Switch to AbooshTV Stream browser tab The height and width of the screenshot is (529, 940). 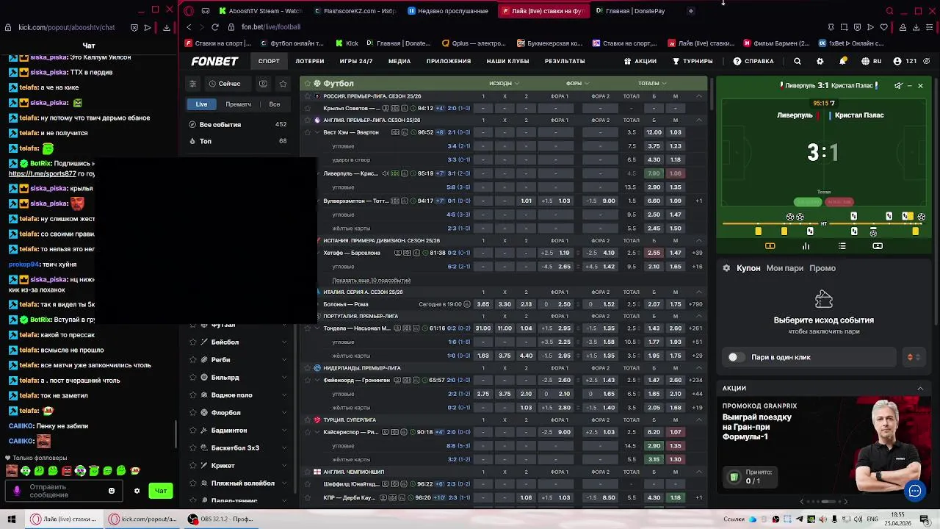point(260,11)
